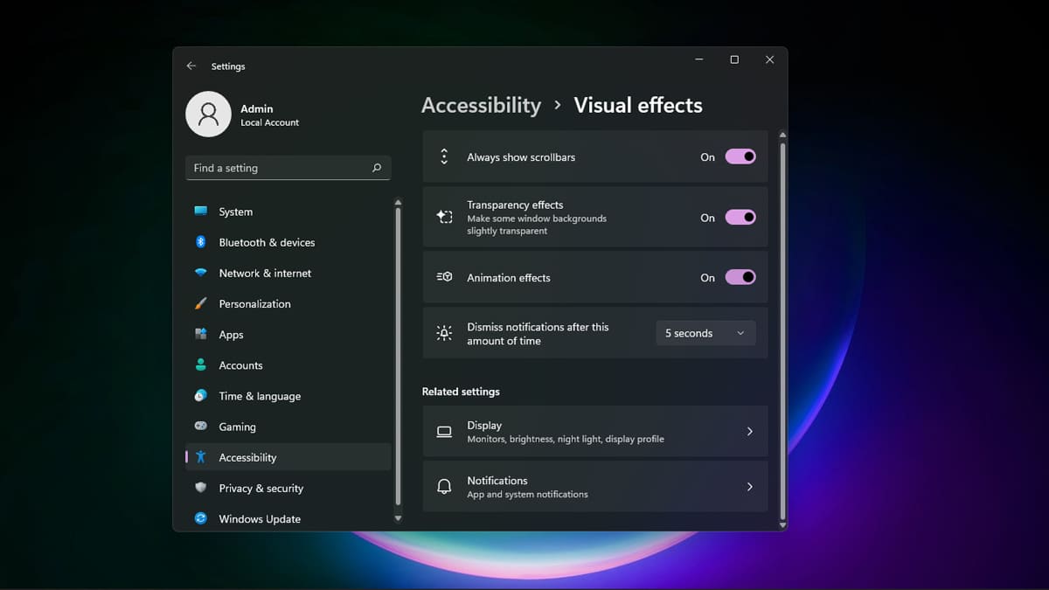Select the System icon in sidebar
This screenshot has height=590, width=1049.
coord(199,211)
